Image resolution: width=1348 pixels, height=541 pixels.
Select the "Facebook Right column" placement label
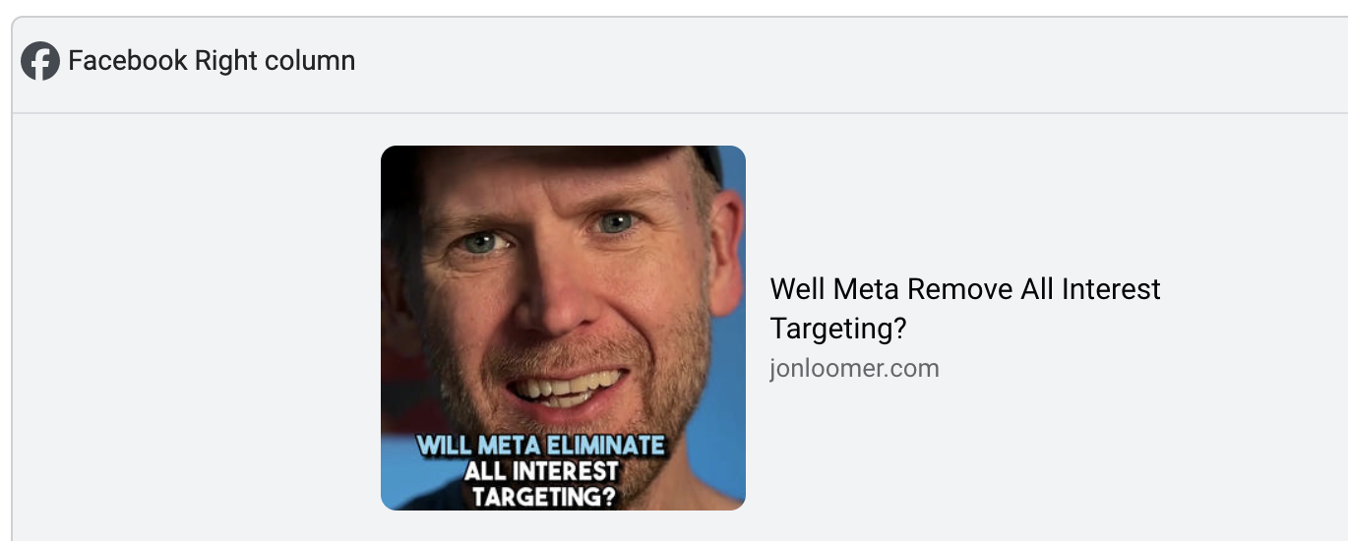coord(212,61)
